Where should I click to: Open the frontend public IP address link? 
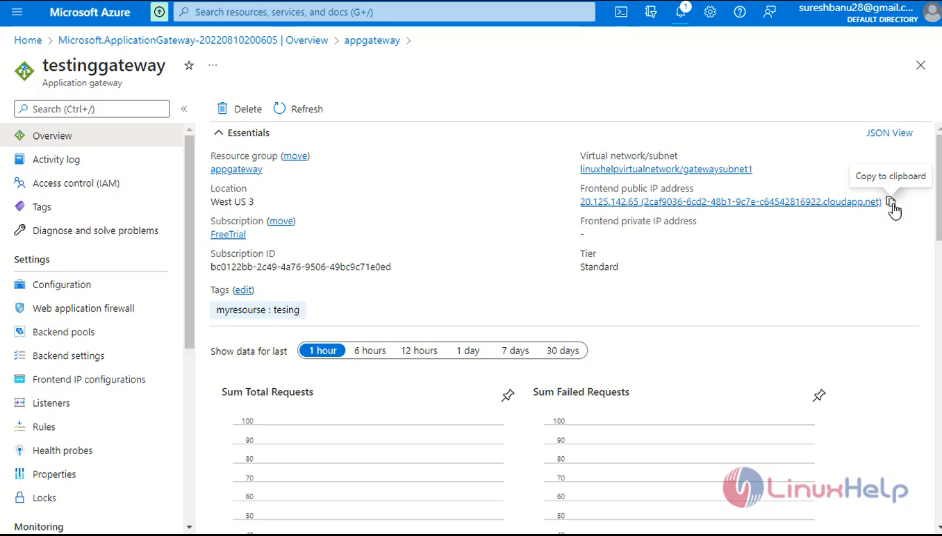click(731, 202)
